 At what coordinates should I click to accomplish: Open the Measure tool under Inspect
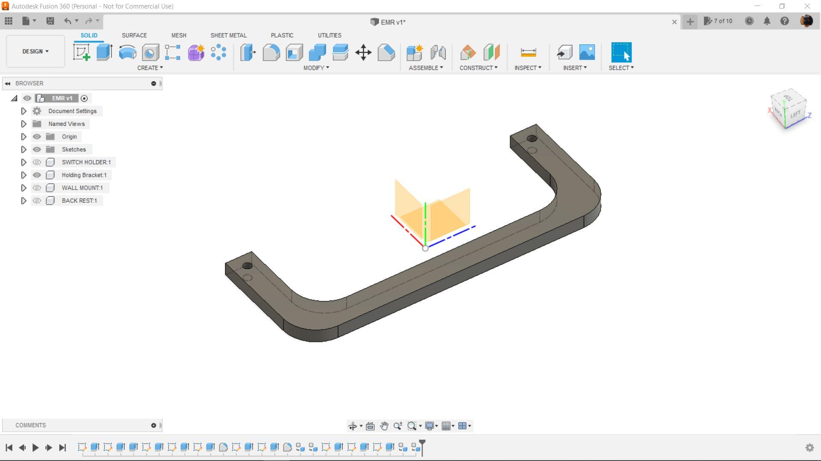(528, 53)
